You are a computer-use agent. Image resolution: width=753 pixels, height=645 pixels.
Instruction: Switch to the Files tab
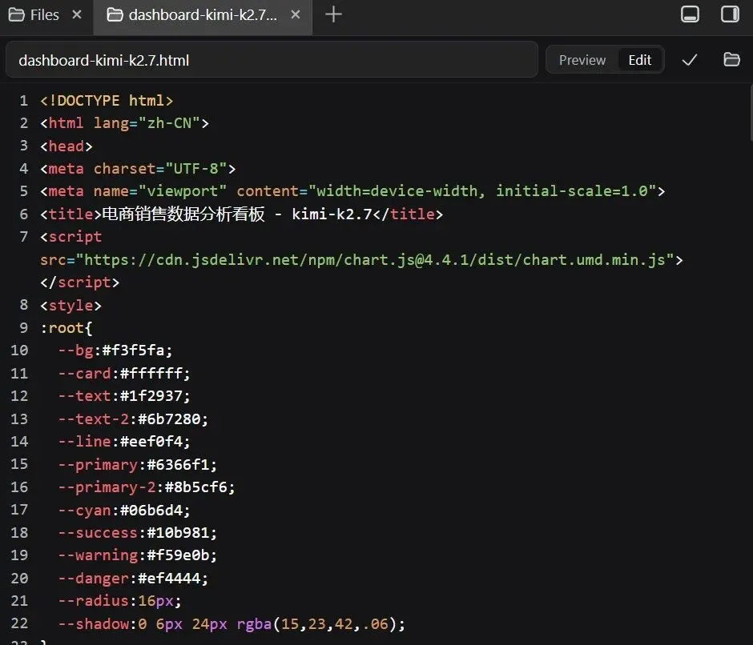pos(44,15)
